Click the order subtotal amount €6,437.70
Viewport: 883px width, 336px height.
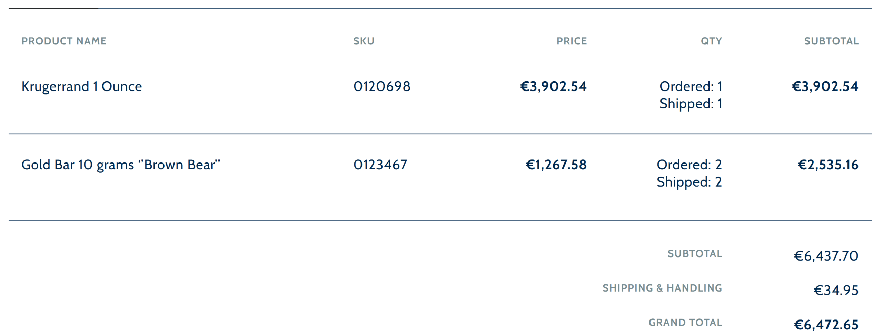[826, 256]
